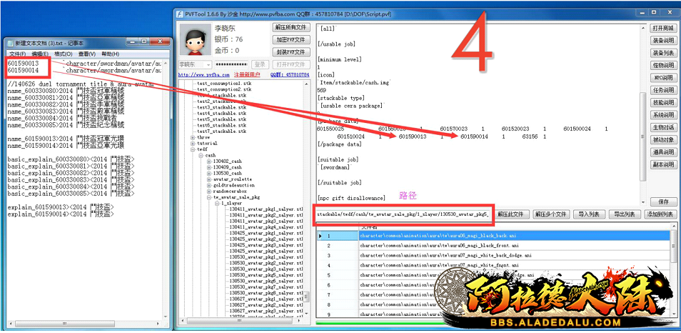Click the file path input field
The width and height of the screenshot is (681, 333).
pos(403,214)
